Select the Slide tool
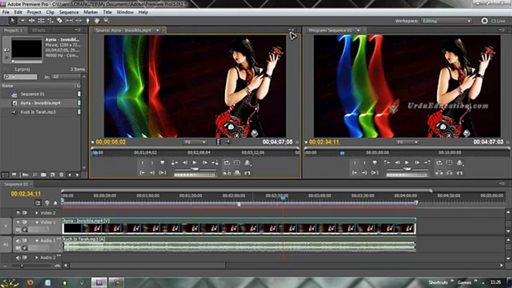Viewport: 512px width, 288px height. (78, 20)
